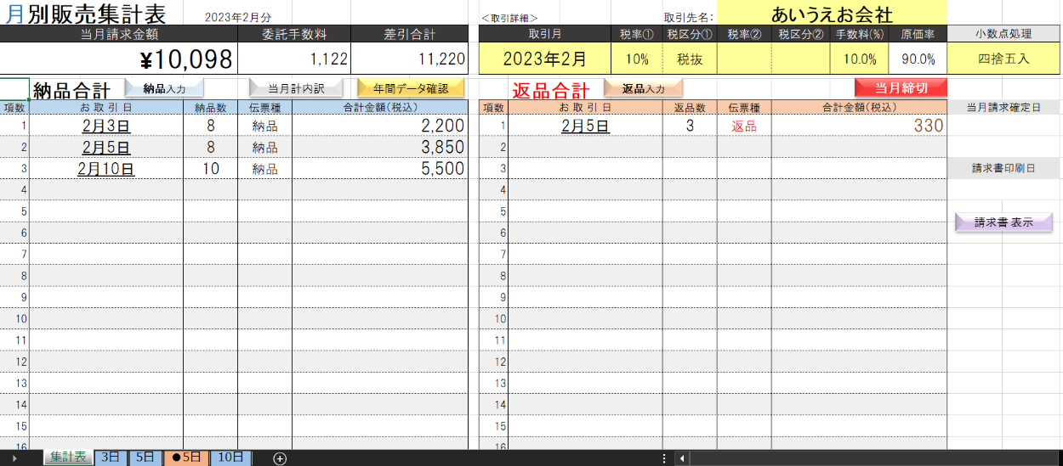The image size is (1063, 466).
Task: Click the sheet tab scroll right arrow
Action: pos(14,458)
